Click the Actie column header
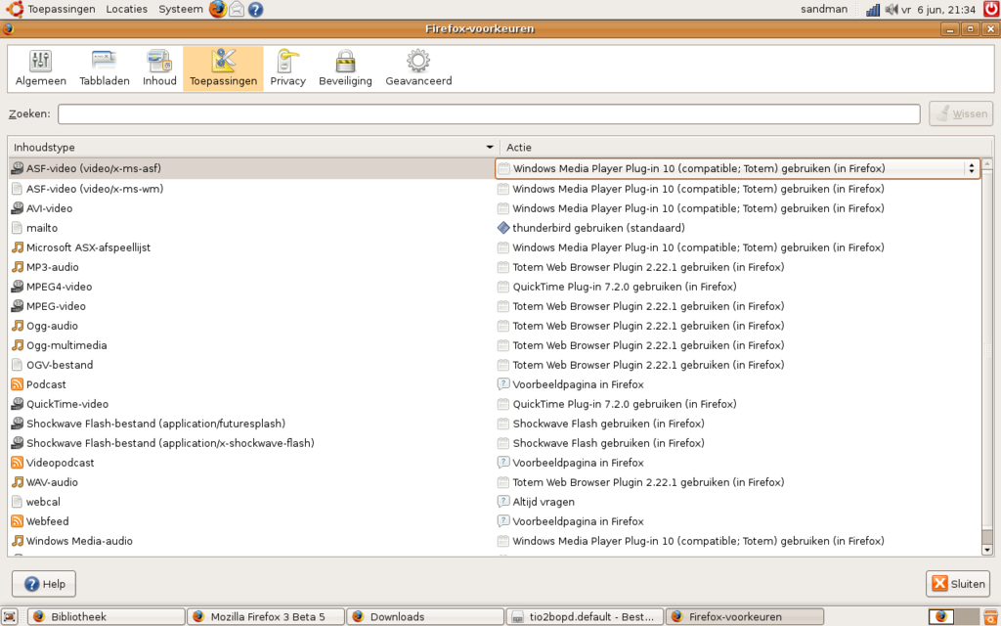 743,147
